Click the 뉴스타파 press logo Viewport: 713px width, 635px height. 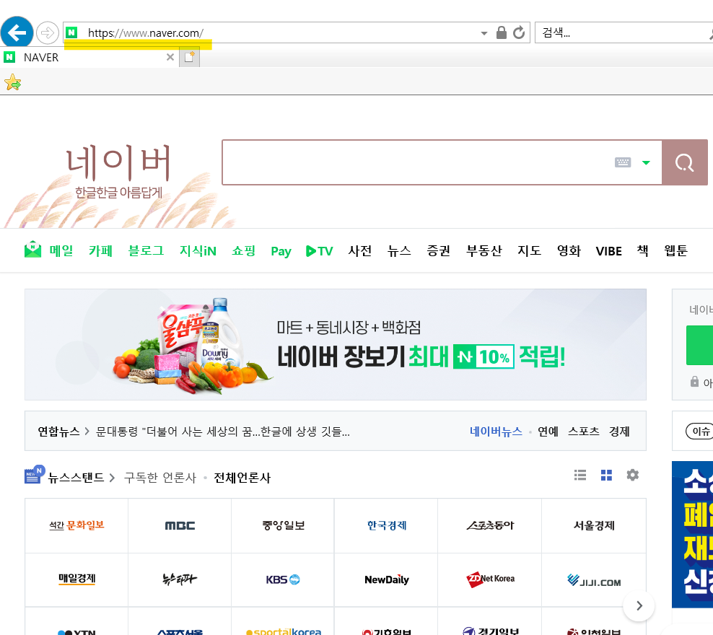(x=180, y=579)
